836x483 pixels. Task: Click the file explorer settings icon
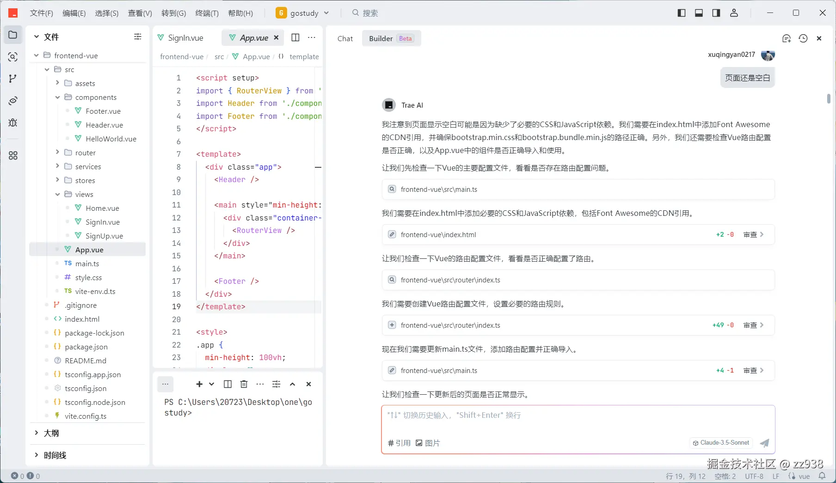click(138, 37)
